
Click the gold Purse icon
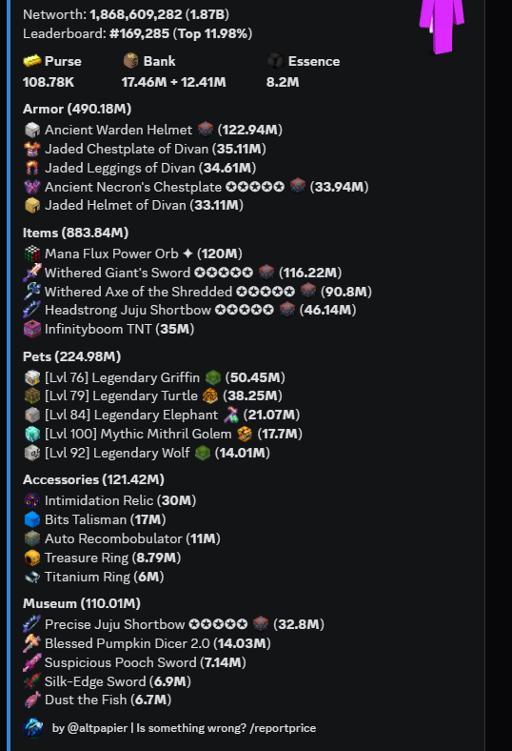coord(32,61)
